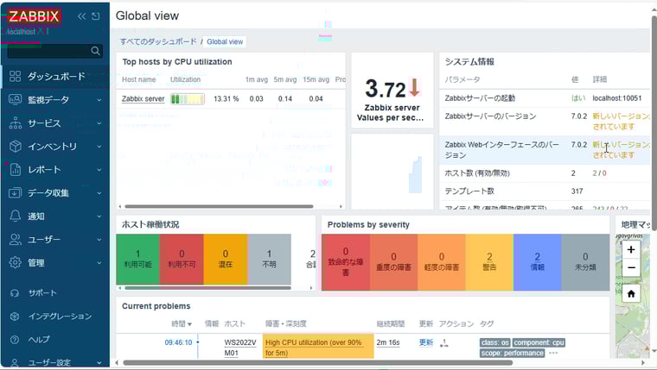Click the インテグレーション cube icon
The image size is (657, 370).
coord(15,317)
